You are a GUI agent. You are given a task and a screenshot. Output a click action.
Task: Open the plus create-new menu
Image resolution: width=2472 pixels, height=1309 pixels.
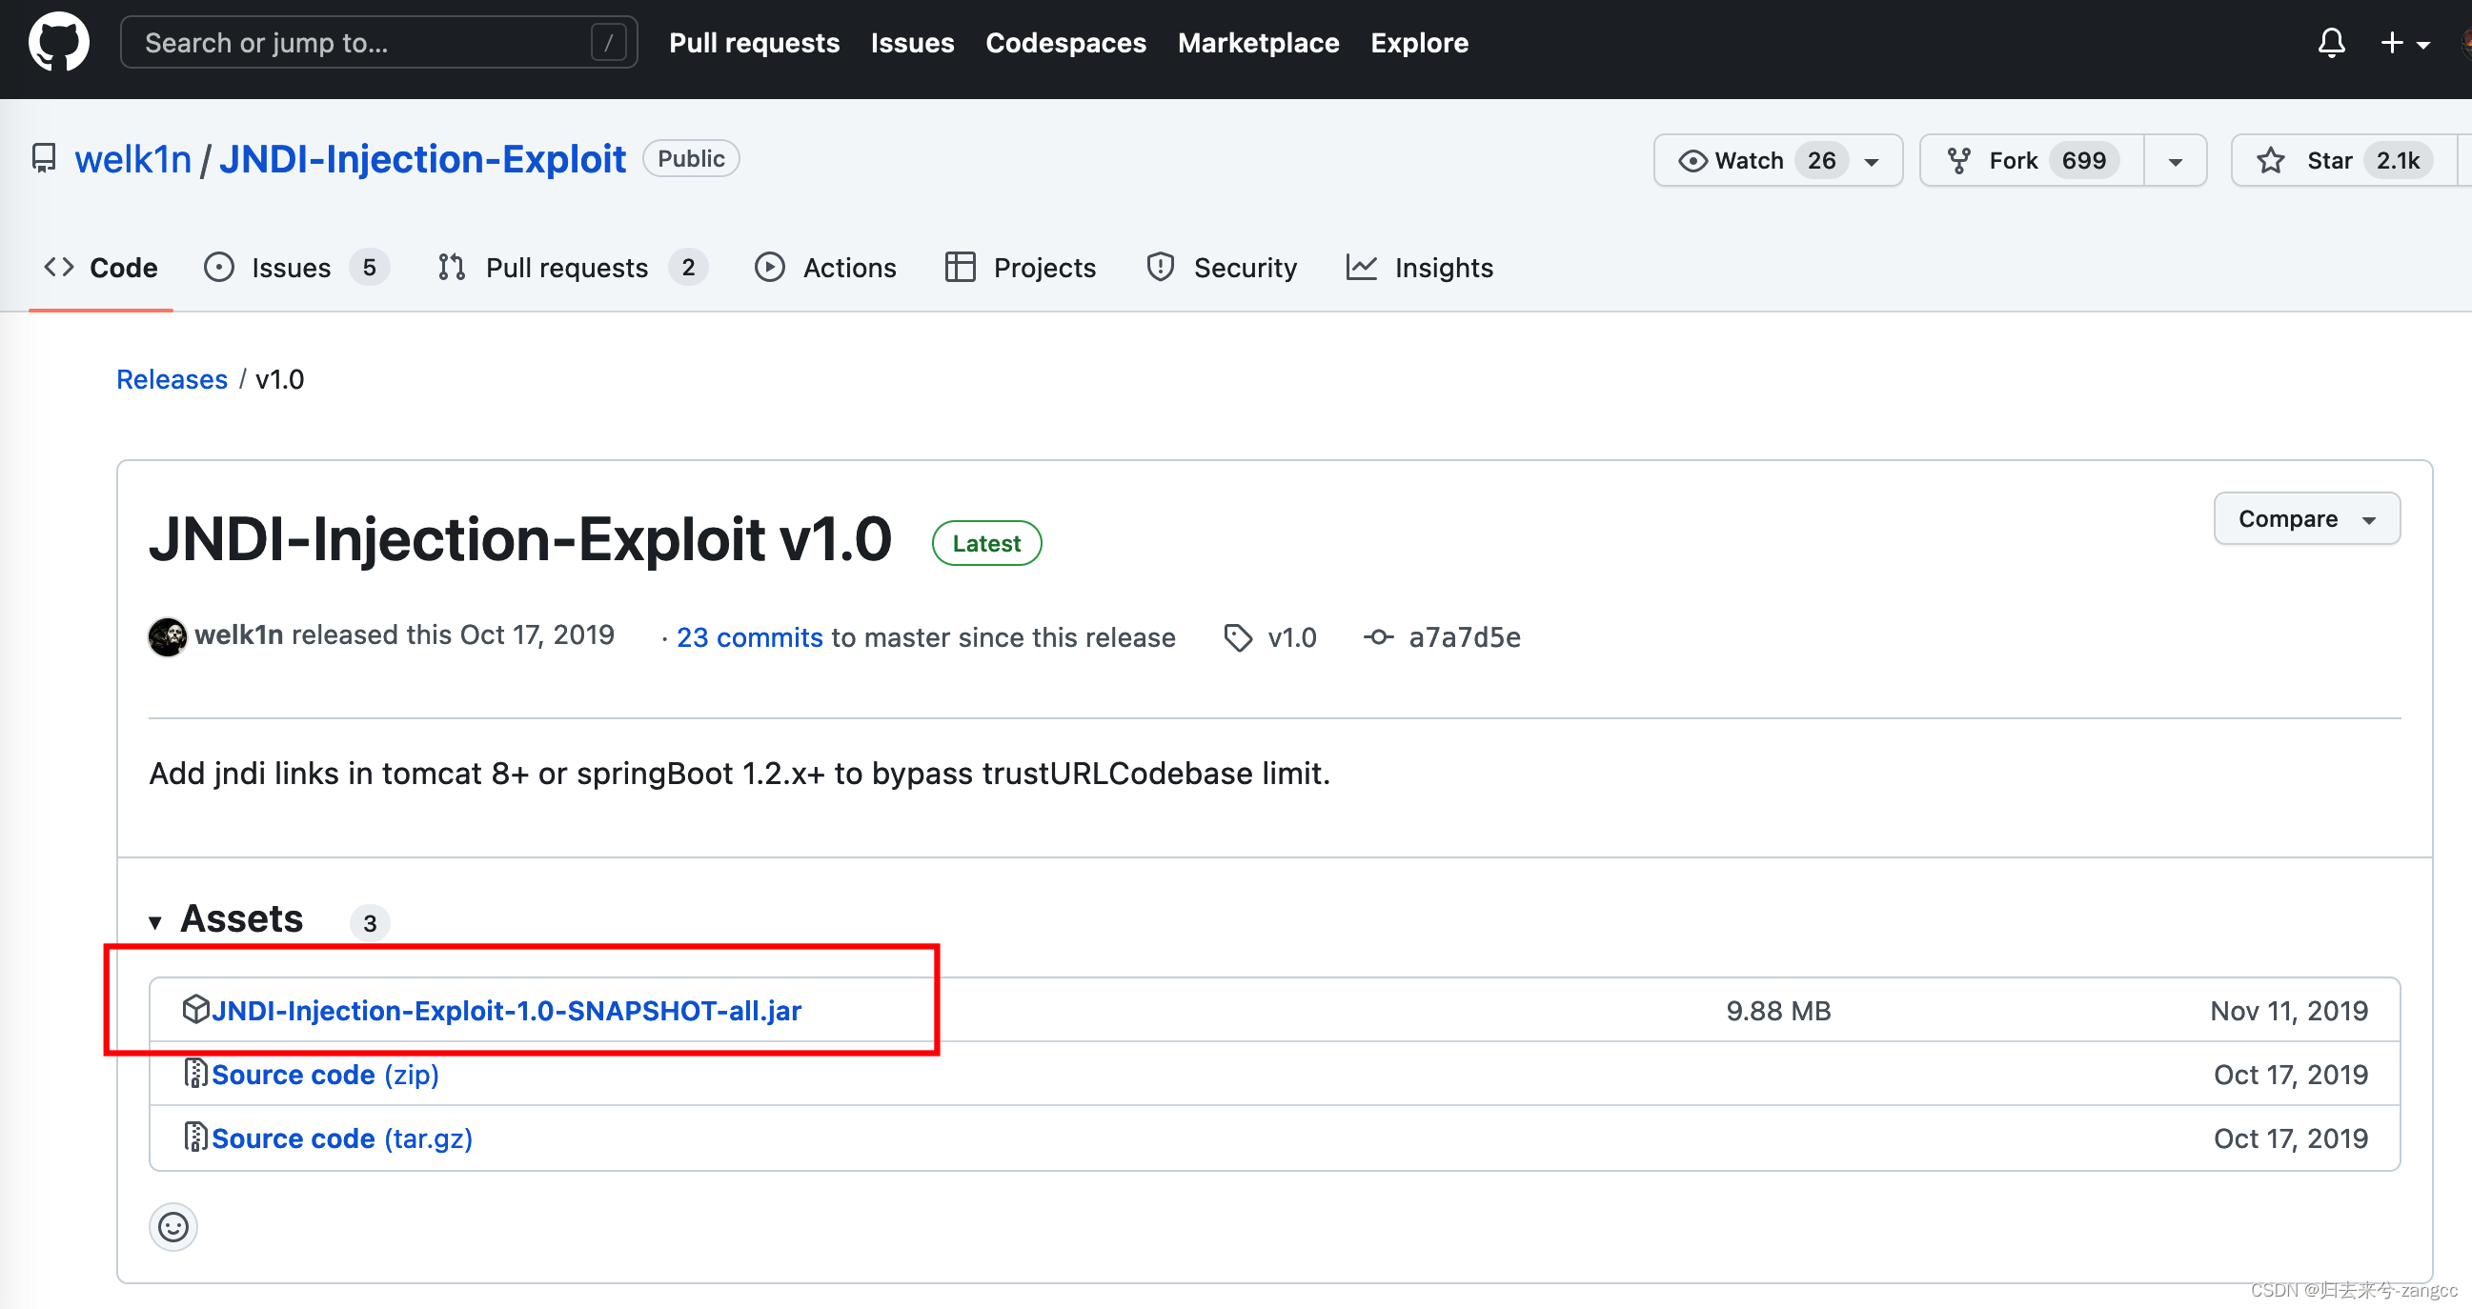(x=2404, y=43)
